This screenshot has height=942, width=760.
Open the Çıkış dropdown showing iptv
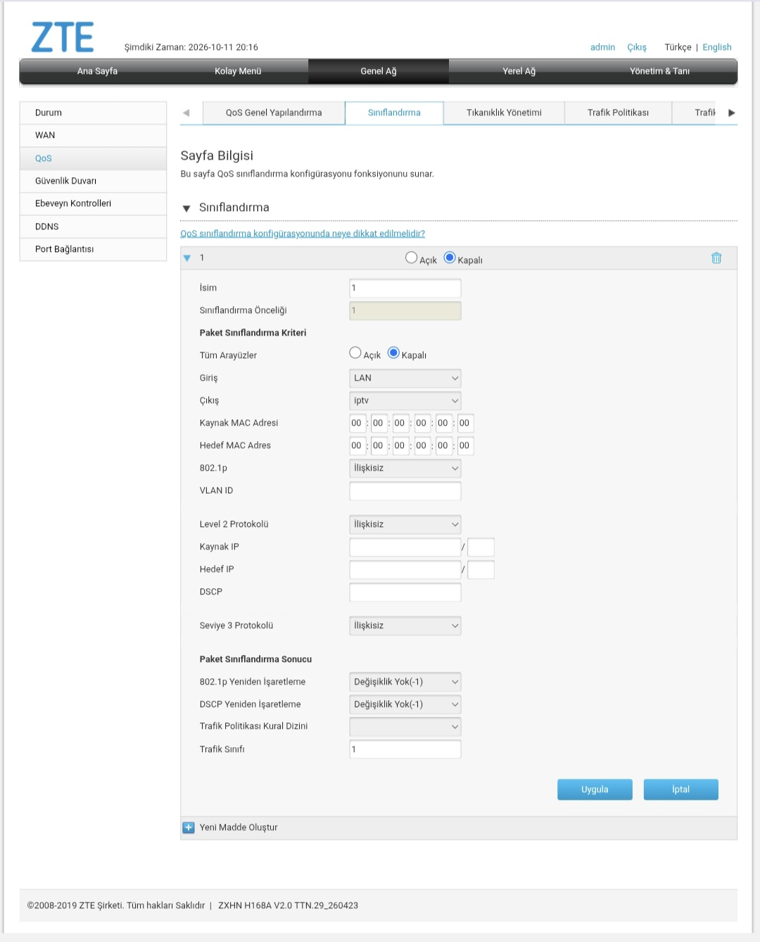tap(405, 401)
